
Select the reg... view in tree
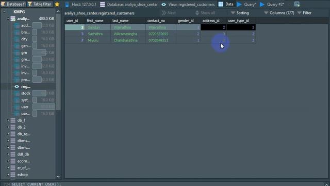pos(26,86)
